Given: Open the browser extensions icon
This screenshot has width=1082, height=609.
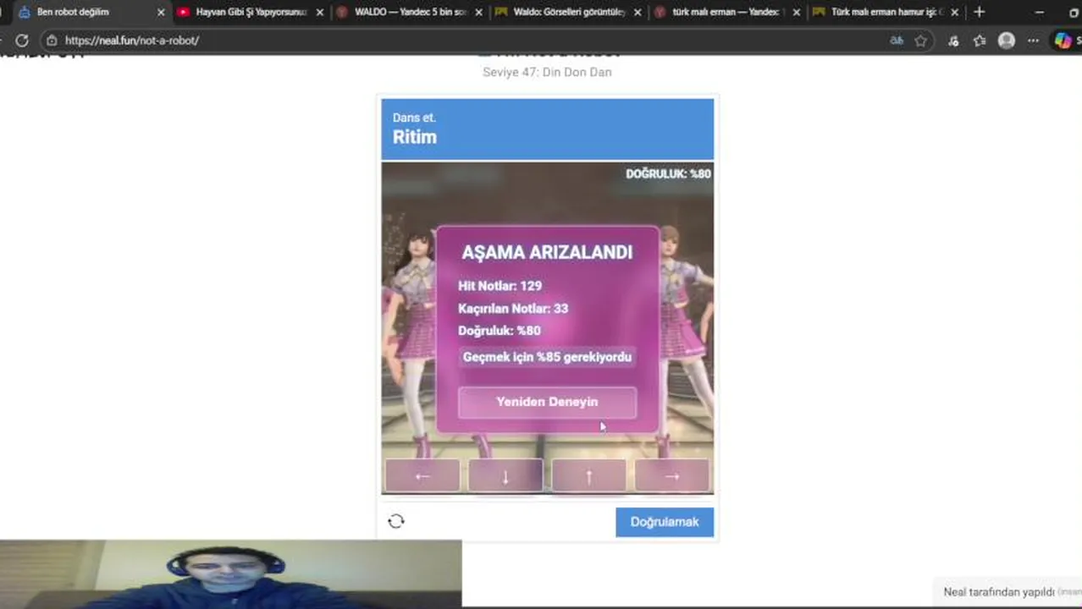Looking at the screenshot, I should click(x=953, y=41).
